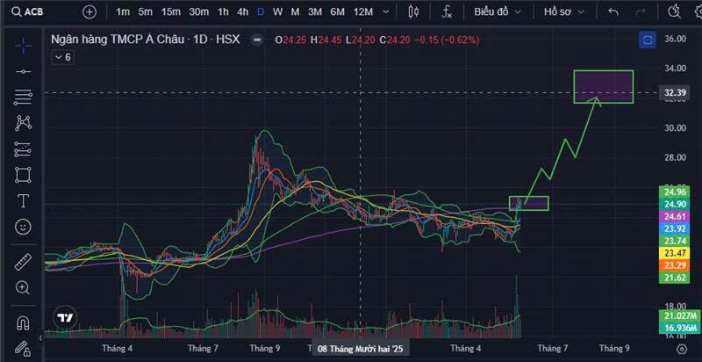Expand the Biểu đồ dropdown
This screenshot has height=362, width=702.
click(x=498, y=12)
